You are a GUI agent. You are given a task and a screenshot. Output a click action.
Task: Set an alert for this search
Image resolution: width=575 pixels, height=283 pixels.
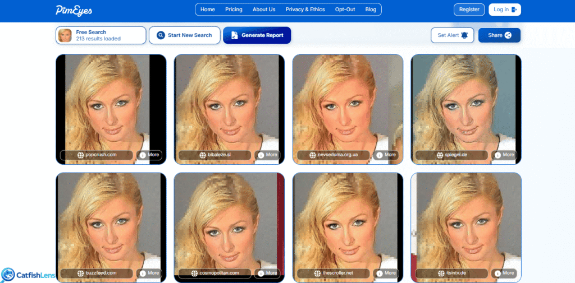coord(452,35)
